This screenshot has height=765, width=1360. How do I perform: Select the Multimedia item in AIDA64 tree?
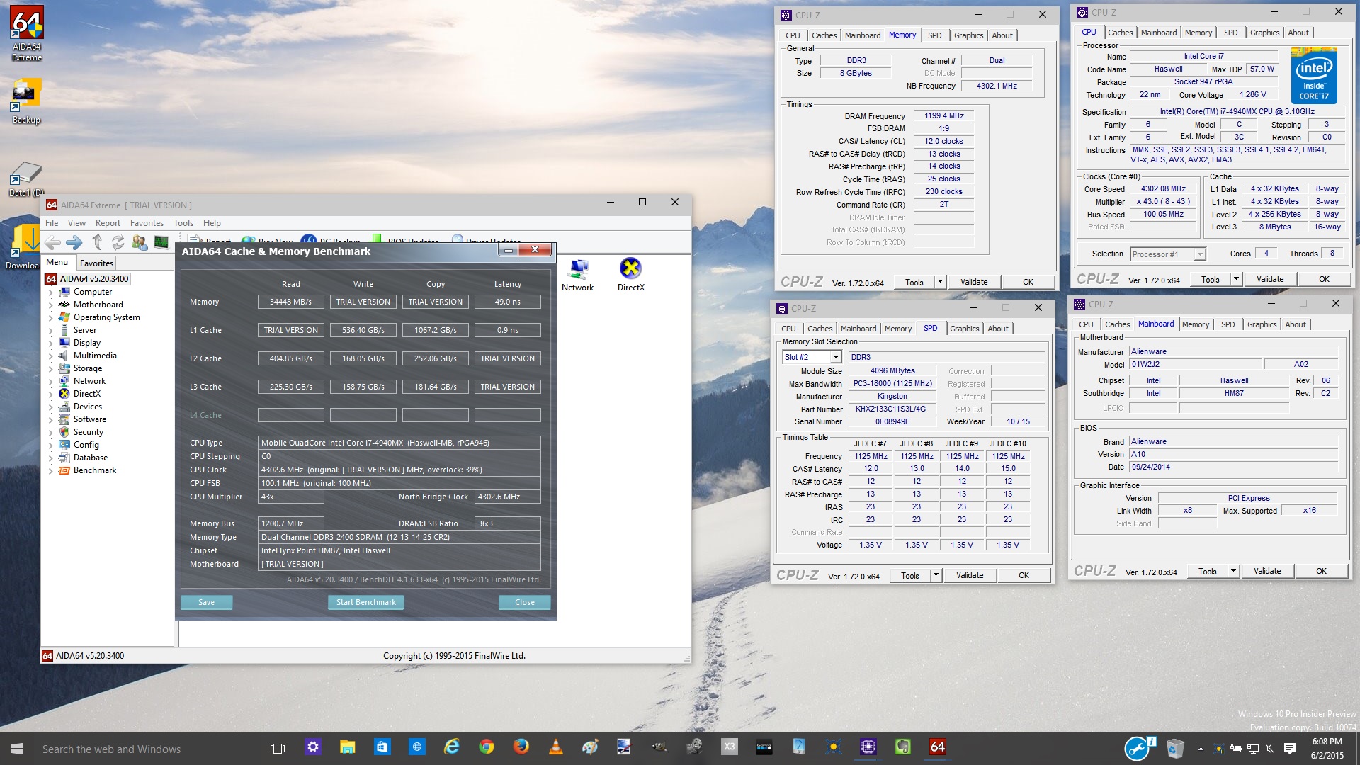tap(95, 356)
